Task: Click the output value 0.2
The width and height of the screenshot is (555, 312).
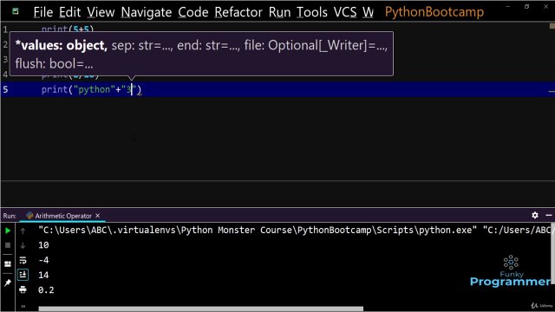Action: click(x=46, y=290)
